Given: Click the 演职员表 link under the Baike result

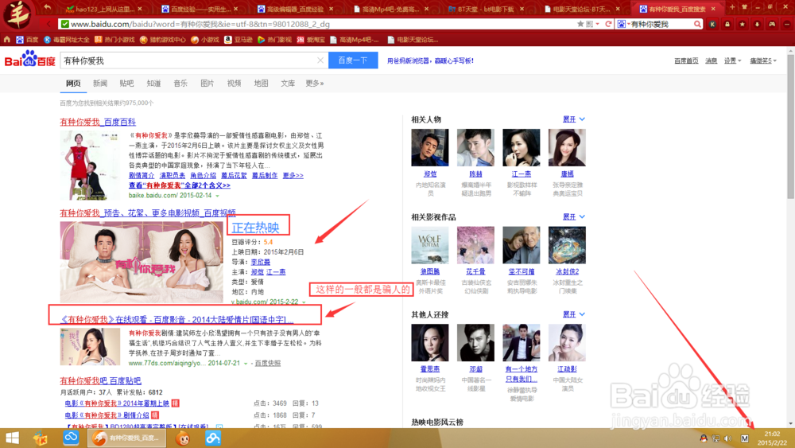Looking at the screenshot, I should 173,176.
